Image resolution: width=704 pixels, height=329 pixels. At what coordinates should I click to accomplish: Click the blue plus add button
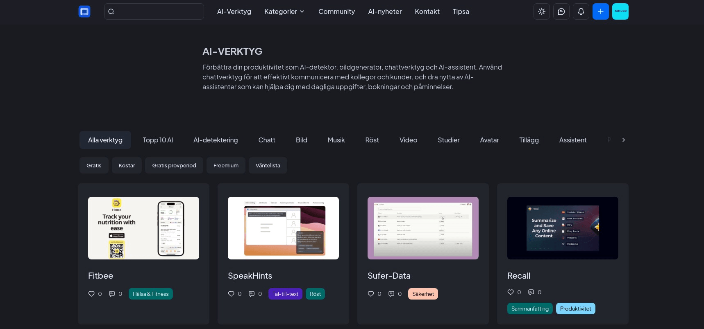tap(600, 11)
